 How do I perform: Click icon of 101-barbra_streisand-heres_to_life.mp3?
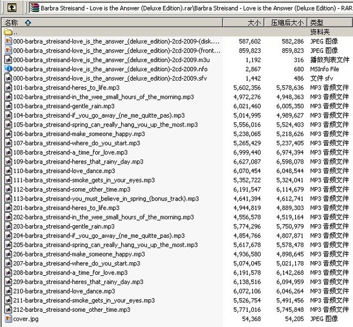(8, 87)
